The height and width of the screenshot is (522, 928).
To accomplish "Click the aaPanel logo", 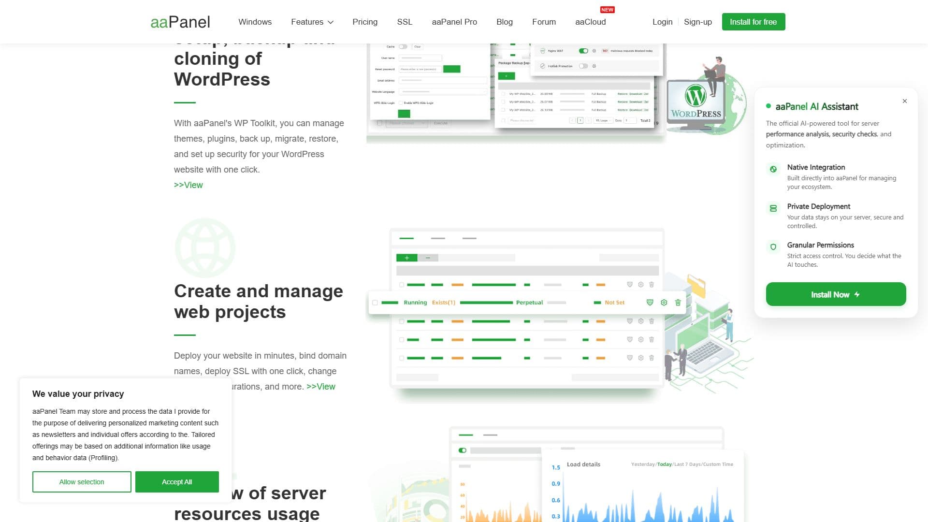I will 180,22.
